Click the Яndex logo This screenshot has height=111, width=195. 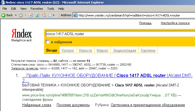pos(22,33)
